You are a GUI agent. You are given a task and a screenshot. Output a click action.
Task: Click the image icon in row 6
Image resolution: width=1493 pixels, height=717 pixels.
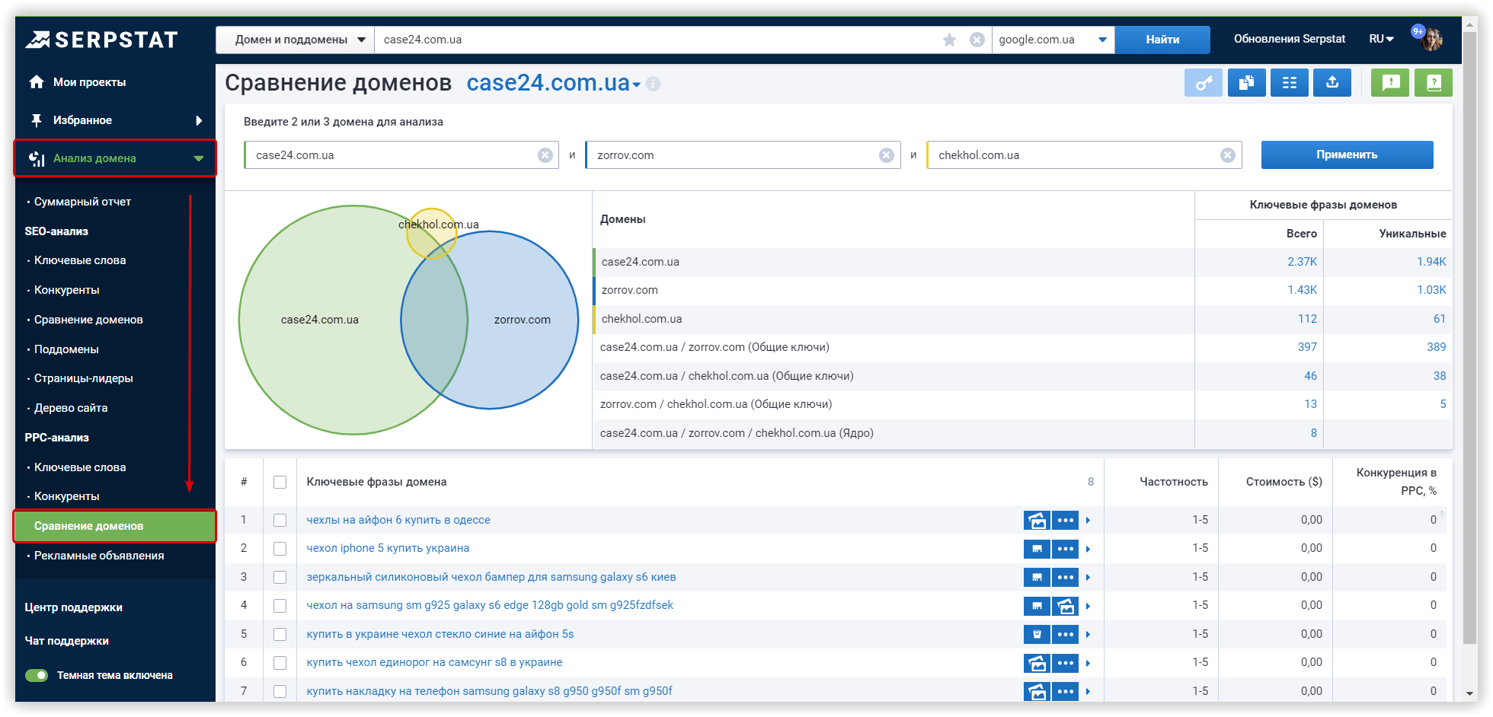[x=1037, y=663]
